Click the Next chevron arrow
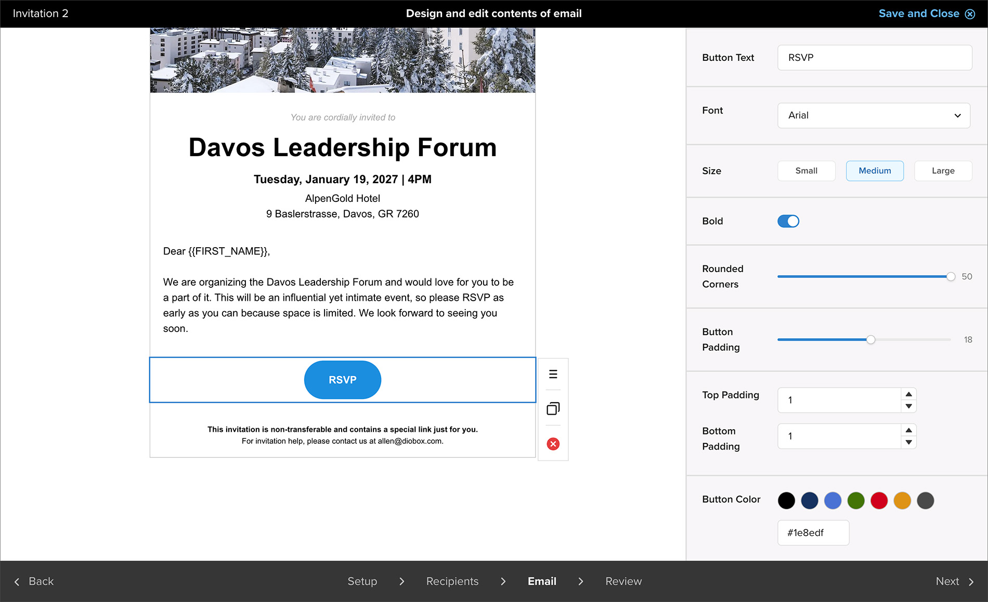The height and width of the screenshot is (602, 988). 971,582
